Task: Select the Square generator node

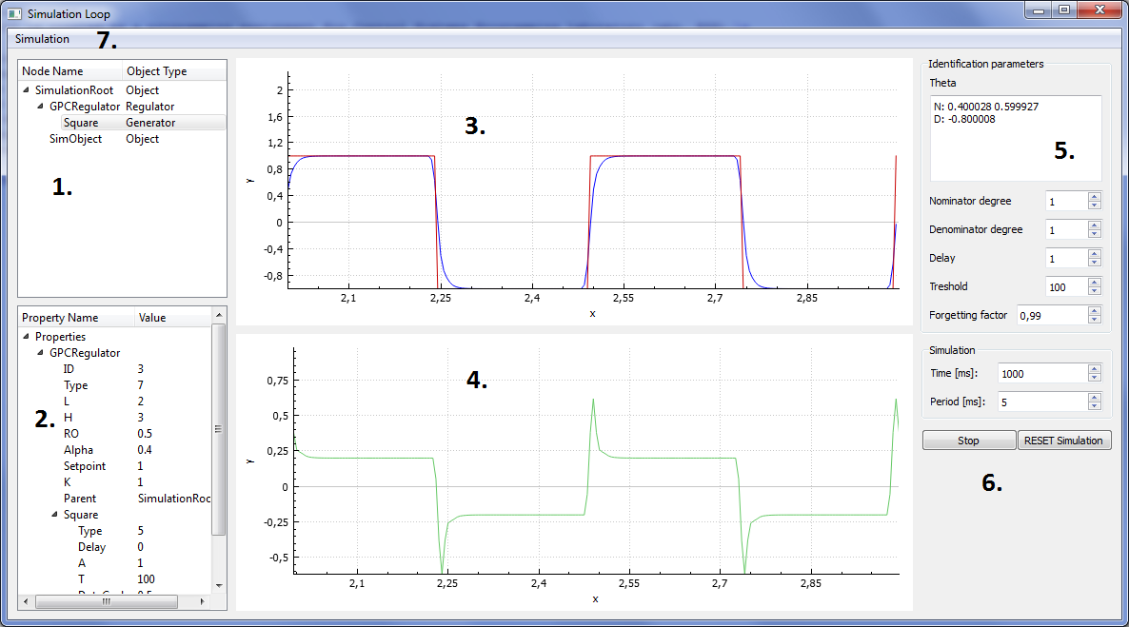Action: coord(81,123)
